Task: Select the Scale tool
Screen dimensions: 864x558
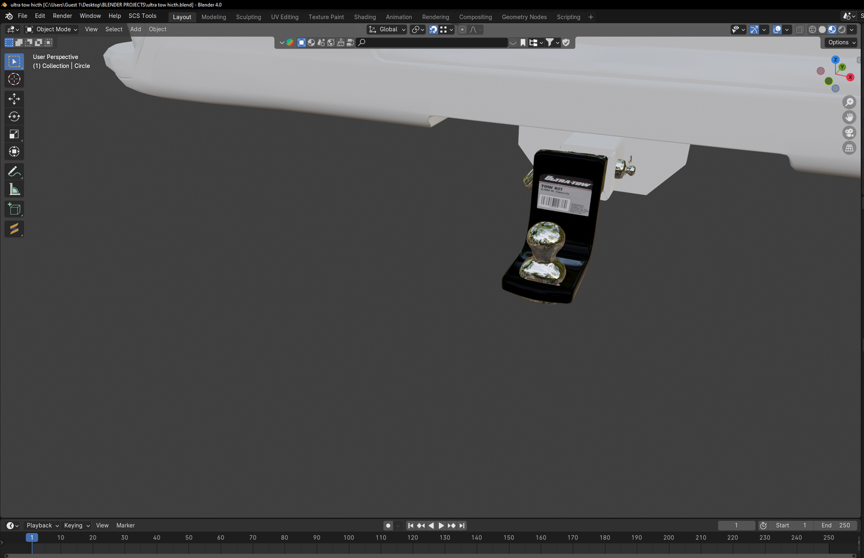Action: coord(14,134)
